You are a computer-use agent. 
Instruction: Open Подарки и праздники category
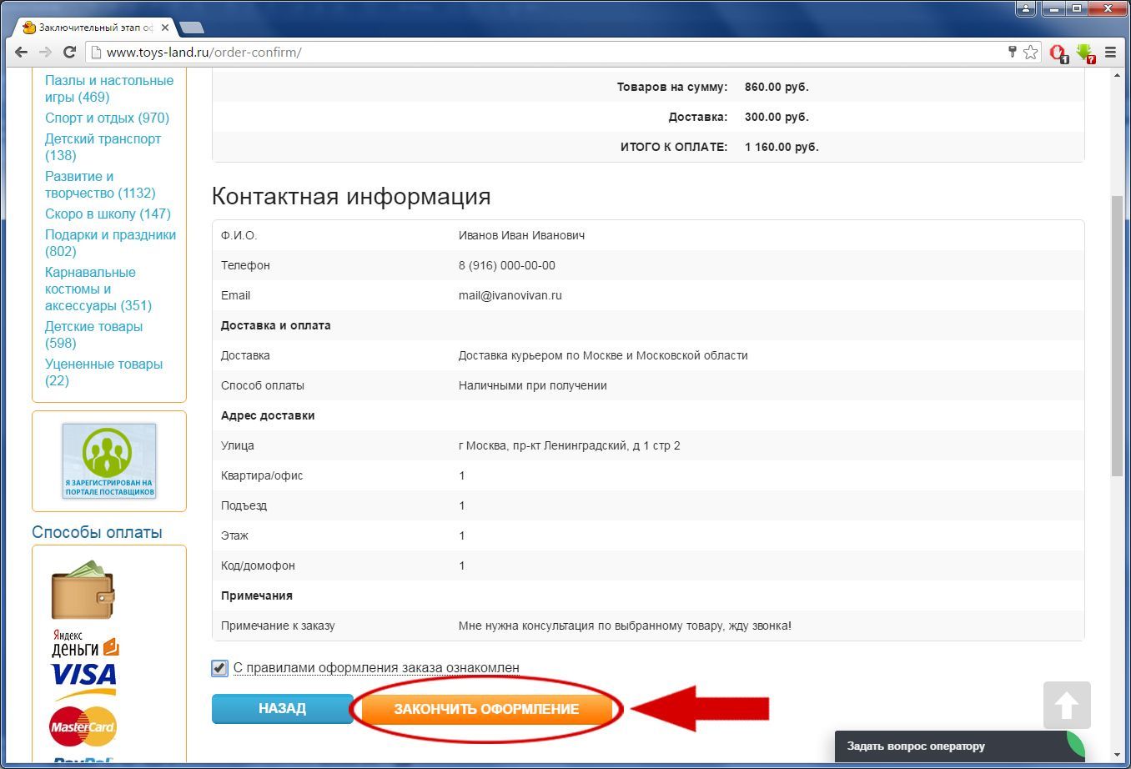click(110, 243)
